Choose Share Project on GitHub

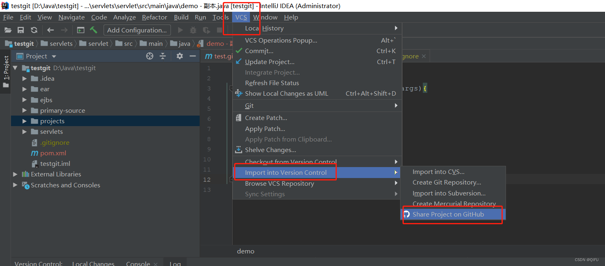(x=453, y=214)
